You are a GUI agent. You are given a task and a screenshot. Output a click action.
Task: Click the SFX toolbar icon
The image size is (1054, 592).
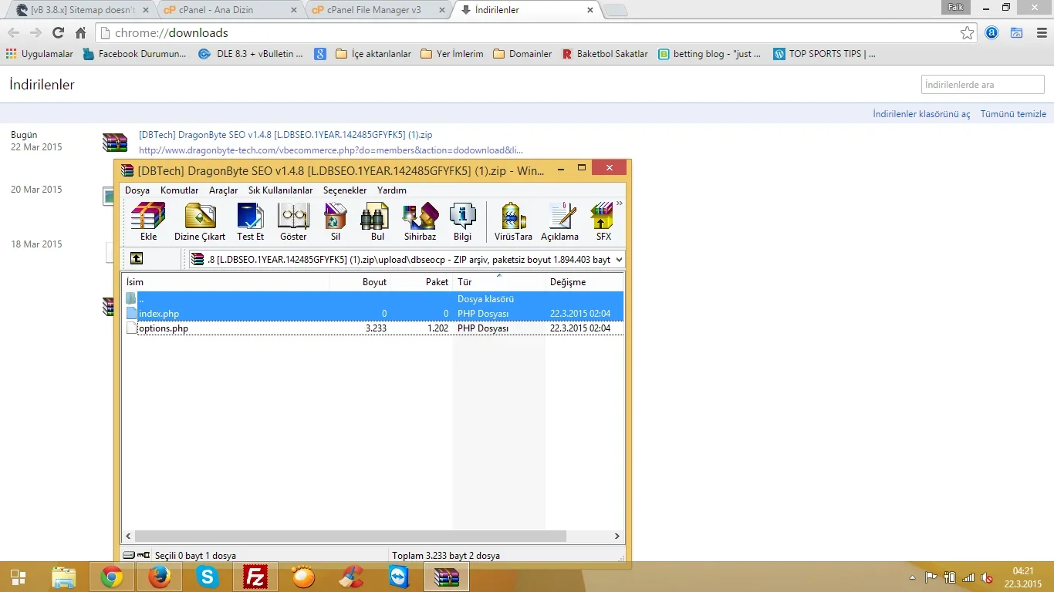(603, 222)
